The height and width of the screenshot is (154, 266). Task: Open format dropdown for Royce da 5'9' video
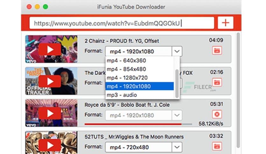tap(177, 115)
